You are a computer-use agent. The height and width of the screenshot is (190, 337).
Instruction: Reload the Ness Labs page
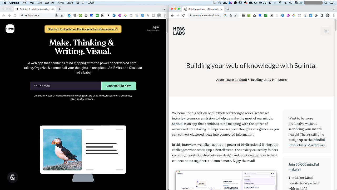click(184, 16)
